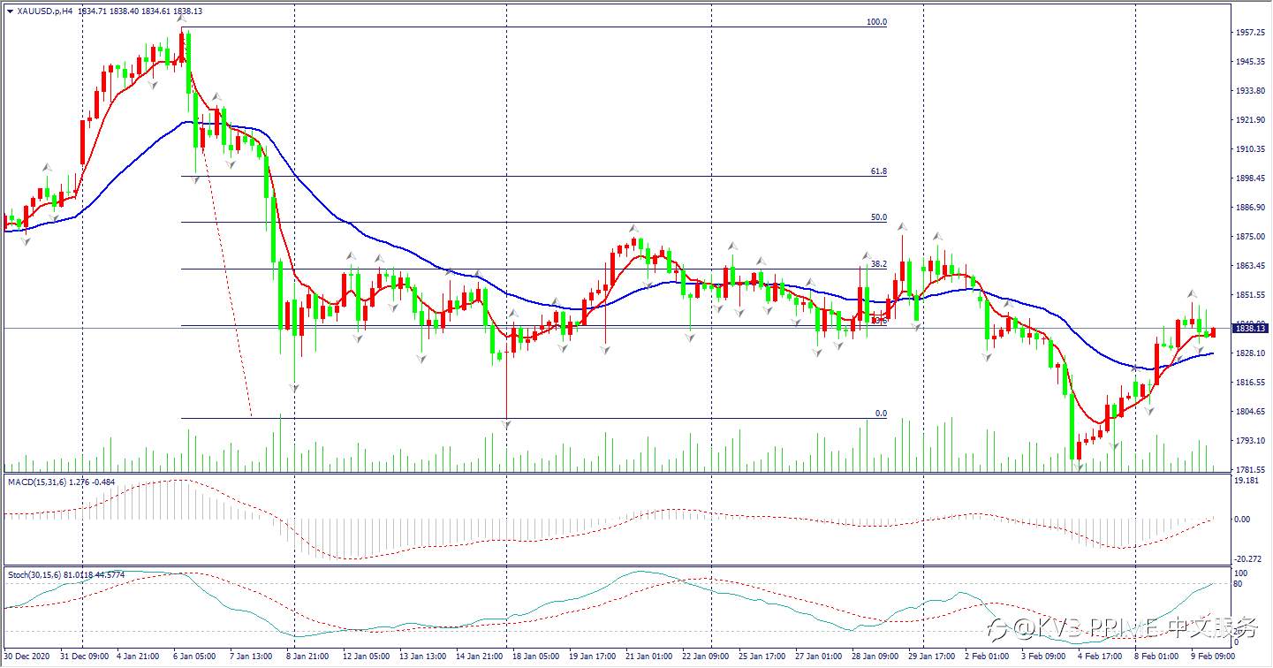
Task: Click the 21 Jan 01:00 time label
Action: pyautogui.click(x=648, y=657)
